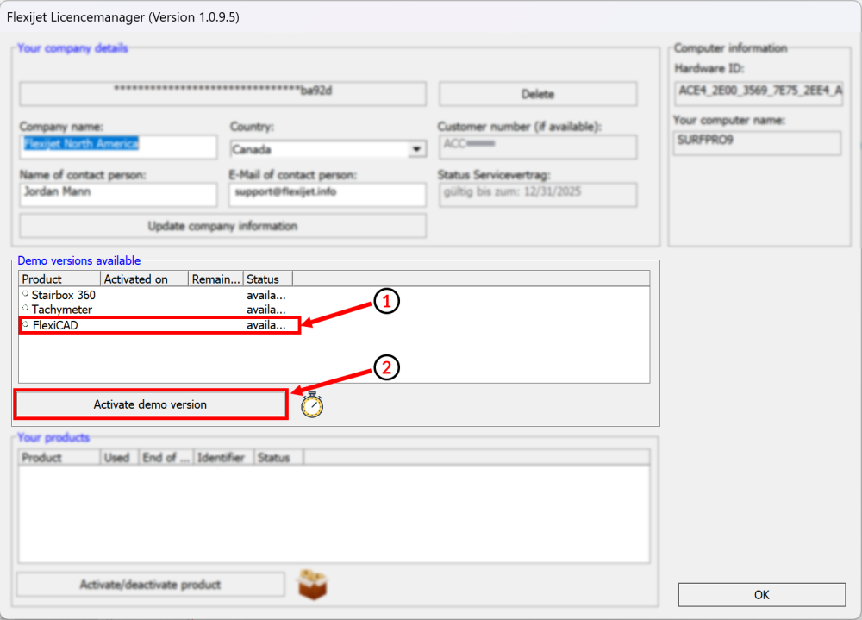Click the FlexiCAD availa... status cell

pyautogui.click(x=266, y=325)
